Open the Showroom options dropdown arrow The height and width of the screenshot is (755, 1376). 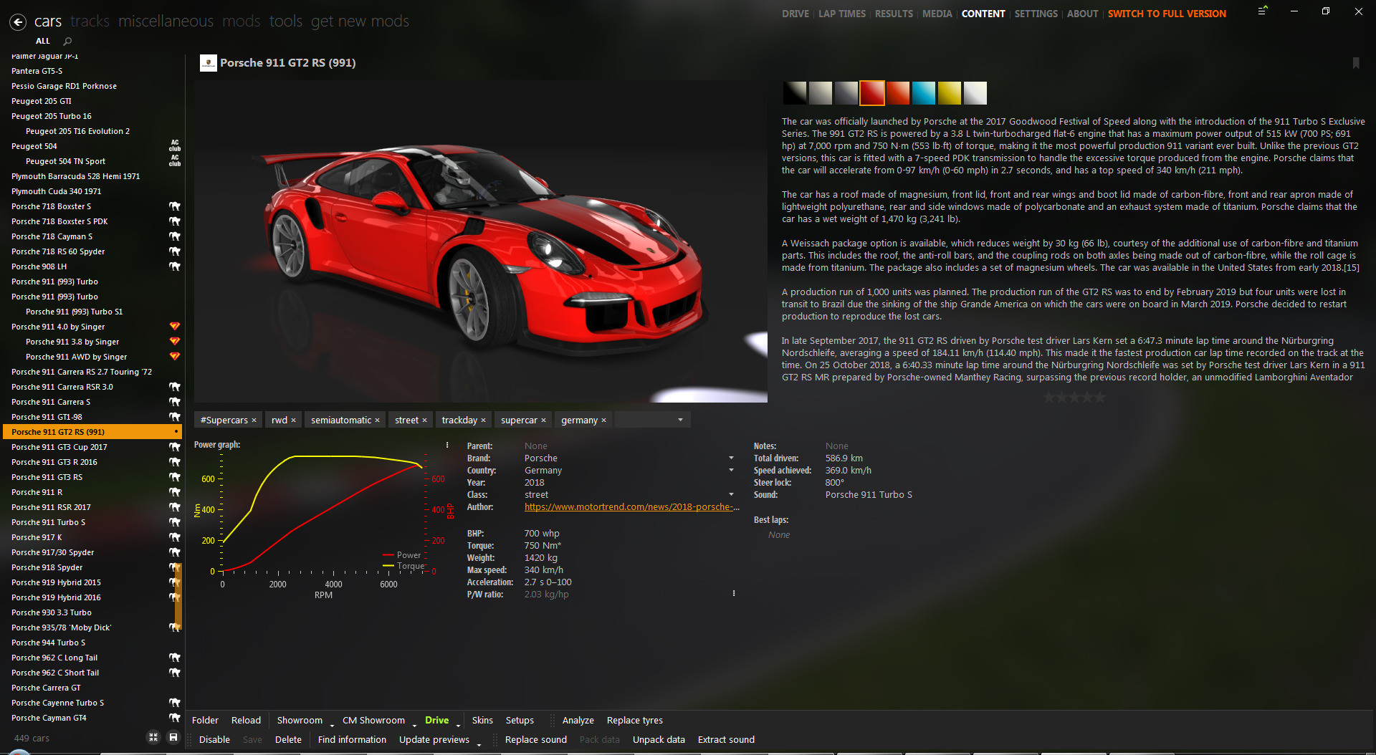(x=332, y=725)
